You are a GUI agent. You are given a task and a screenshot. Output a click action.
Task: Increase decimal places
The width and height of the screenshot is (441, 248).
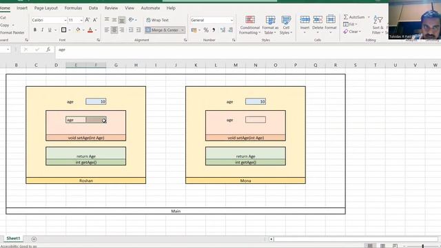tap(223, 30)
